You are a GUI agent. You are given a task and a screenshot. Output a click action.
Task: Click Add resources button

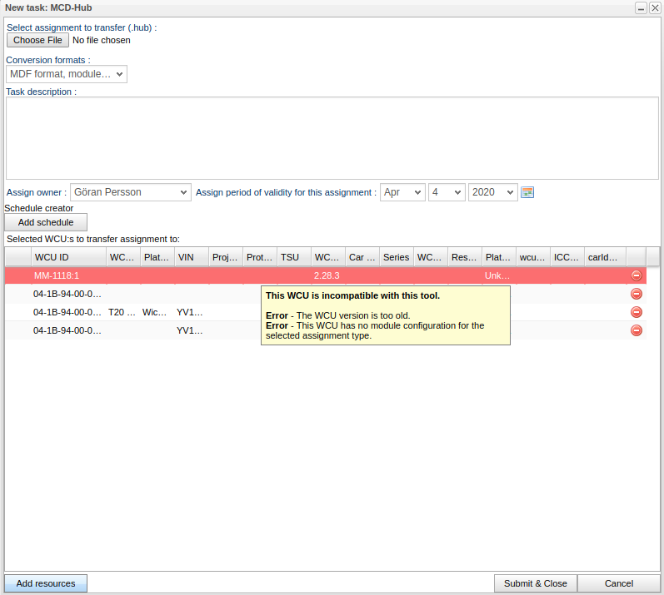click(46, 583)
